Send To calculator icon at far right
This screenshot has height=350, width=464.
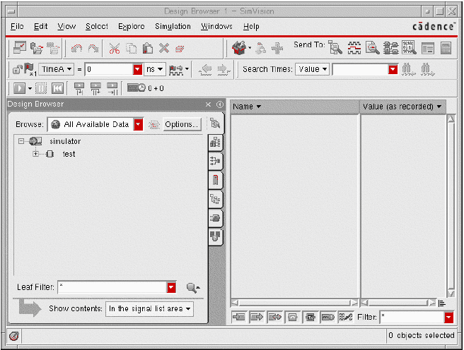[446, 49]
